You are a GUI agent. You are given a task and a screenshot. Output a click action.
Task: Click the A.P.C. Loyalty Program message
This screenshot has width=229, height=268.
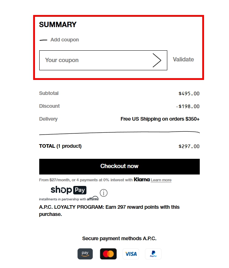pyautogui.click(x=109, y=211)
